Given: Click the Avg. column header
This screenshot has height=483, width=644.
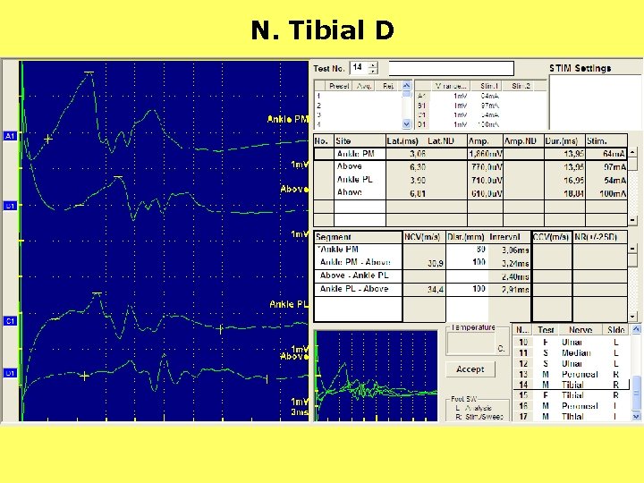Looking at the screenshot, I should 363,86.
